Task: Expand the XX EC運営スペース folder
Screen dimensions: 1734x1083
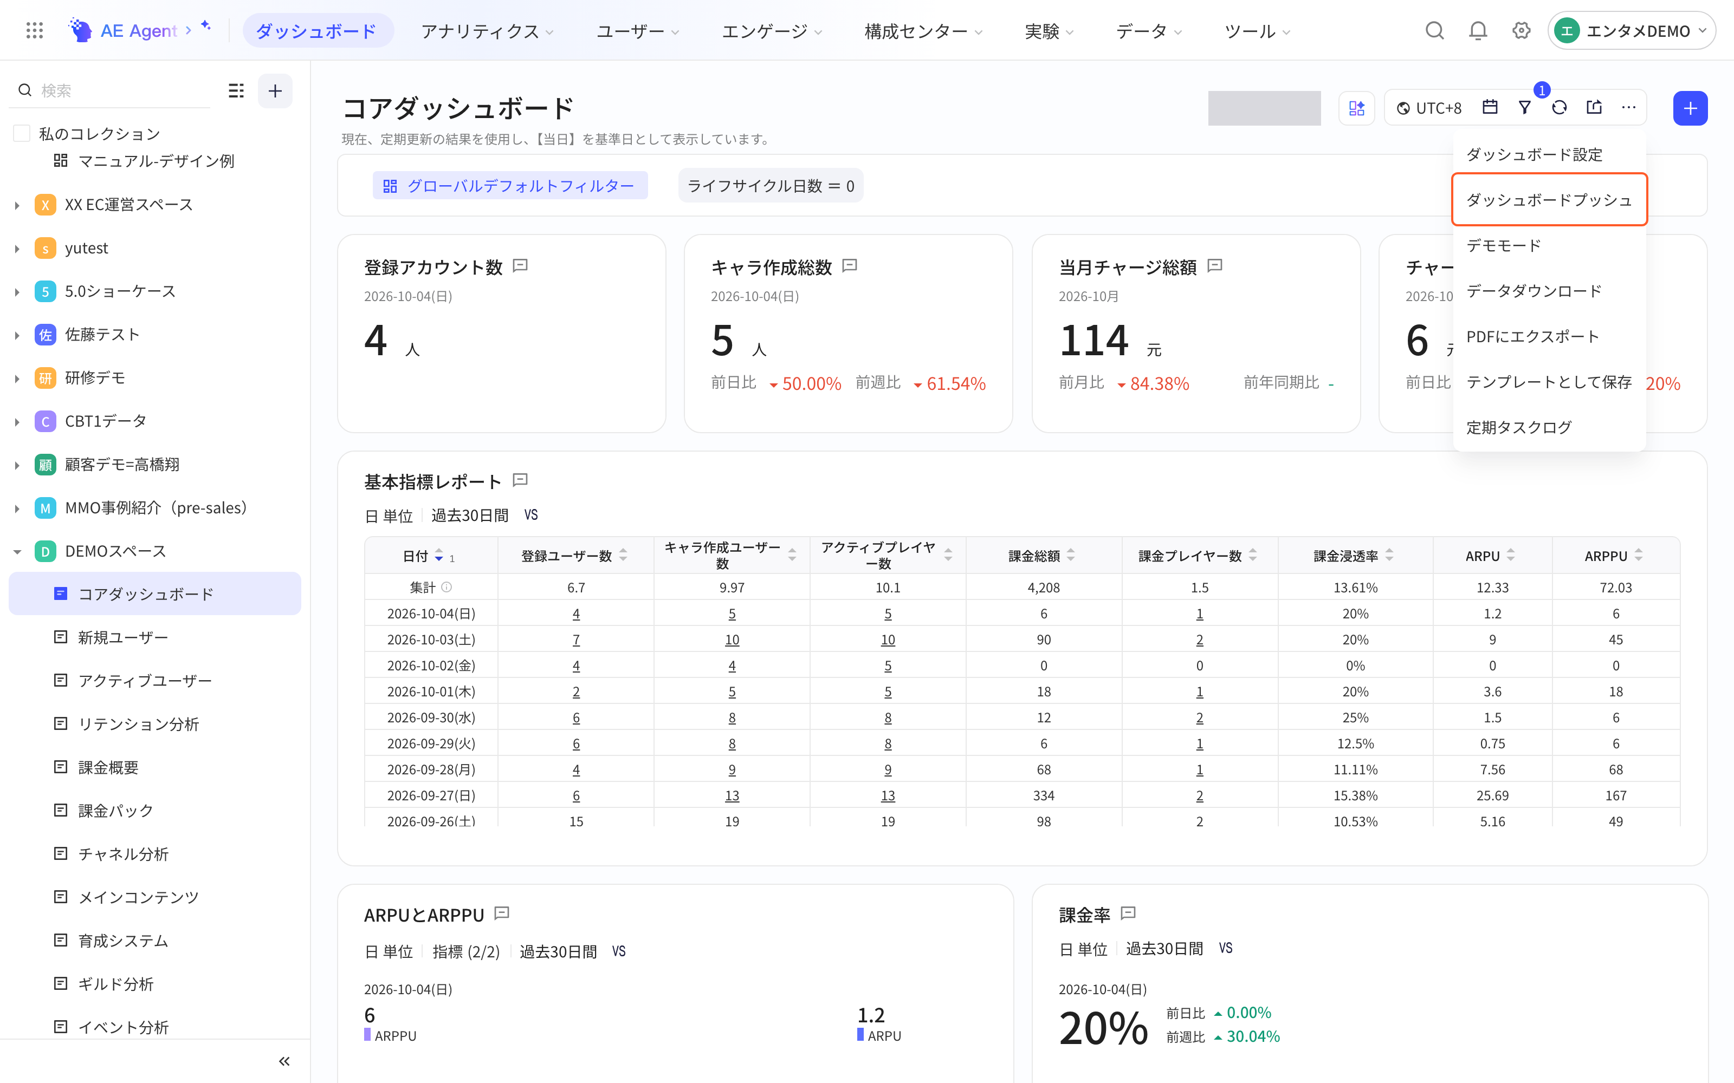Action: coord(17,206)
